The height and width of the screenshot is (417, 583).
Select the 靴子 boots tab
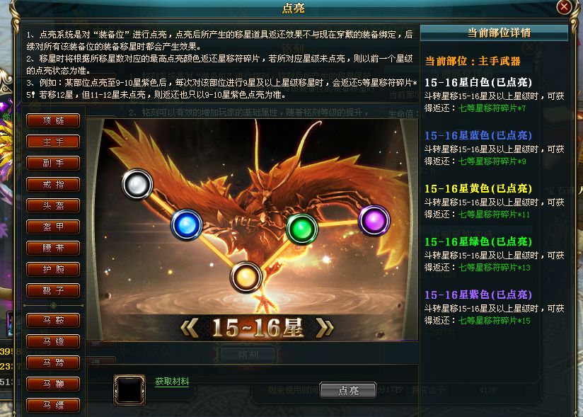(53, 290)
